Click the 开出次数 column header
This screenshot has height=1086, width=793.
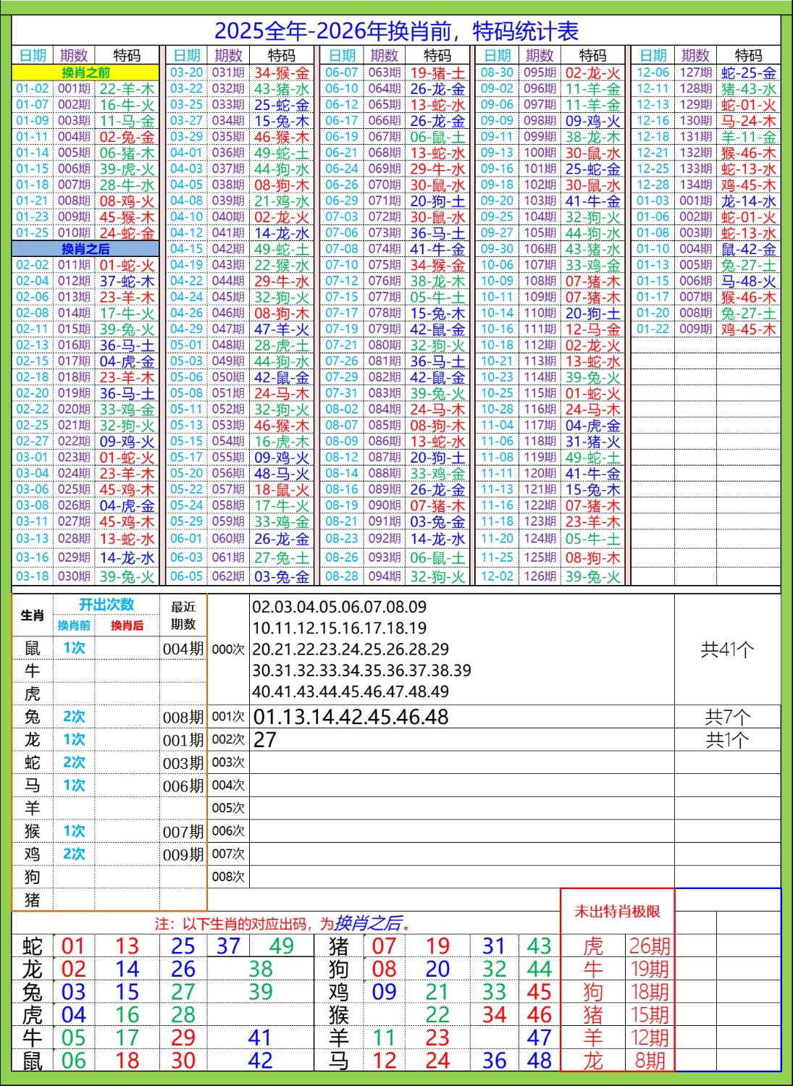[x=106, y=605]
